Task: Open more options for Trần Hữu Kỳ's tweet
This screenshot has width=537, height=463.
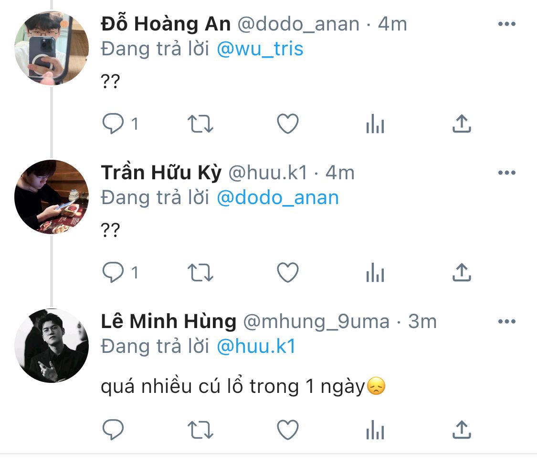Action: pyautogui.click(x=506, y=173)
